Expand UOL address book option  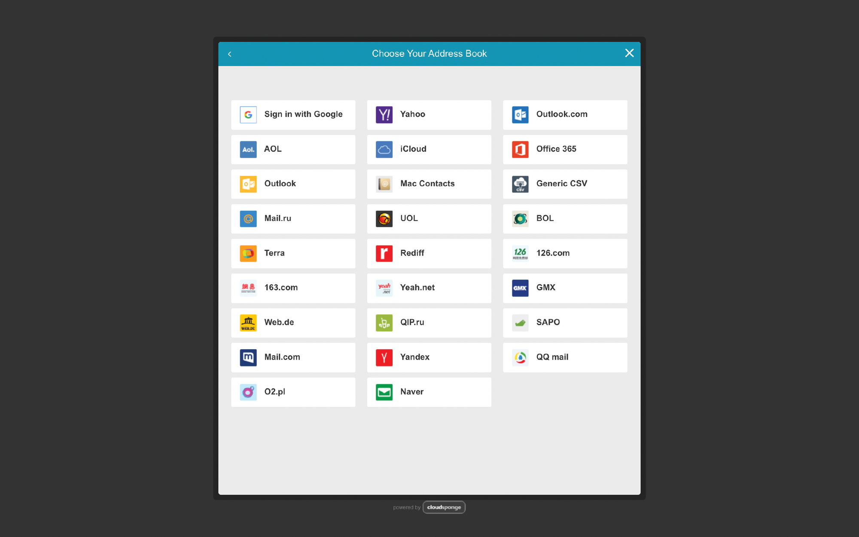pos(429,218)
